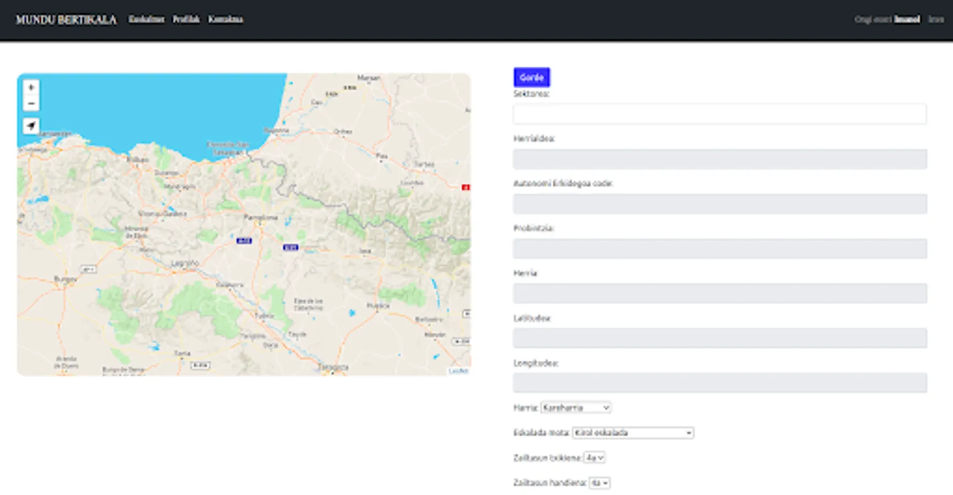Click the Sektorea input field
This screenshot has height=495, width=953.
[x=720, y=114]
